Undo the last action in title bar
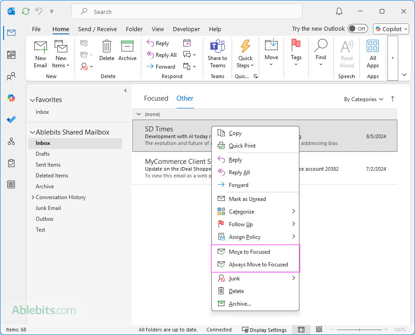The height and width of the screenshot is (335, 415). [x=39, y=11]
